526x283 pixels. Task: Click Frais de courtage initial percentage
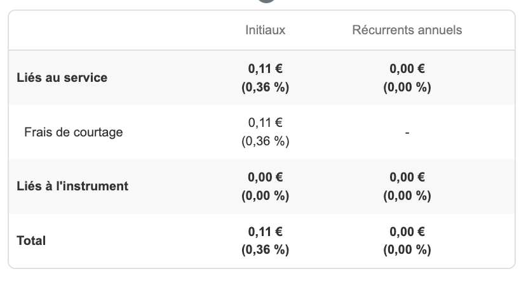click(x=265, y=141)
